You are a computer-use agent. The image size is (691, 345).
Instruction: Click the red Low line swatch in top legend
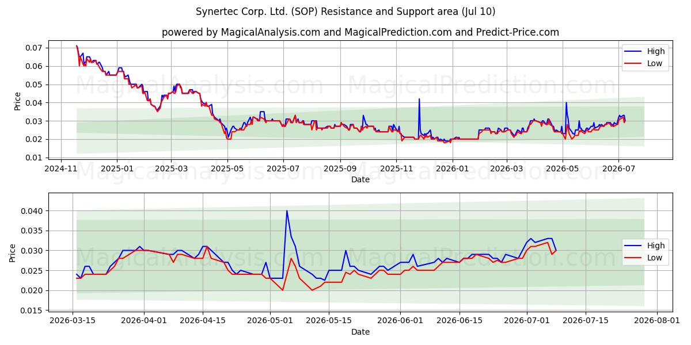(x=634, y=63)
